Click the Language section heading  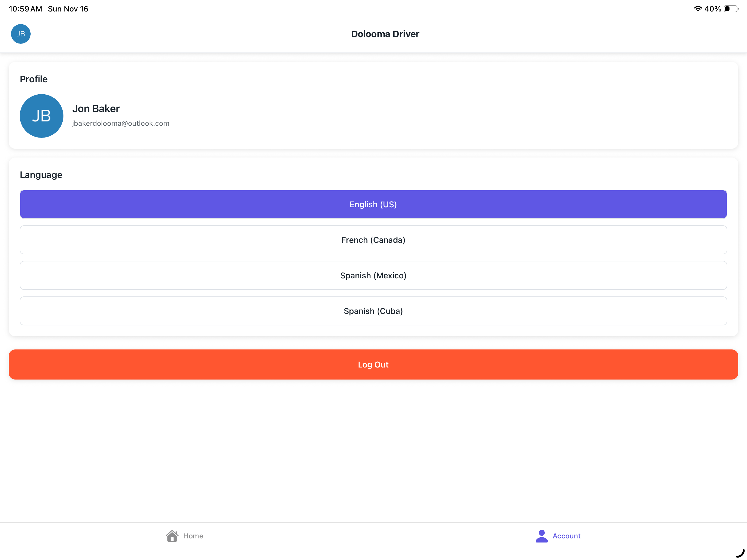[x=41, y=175]
